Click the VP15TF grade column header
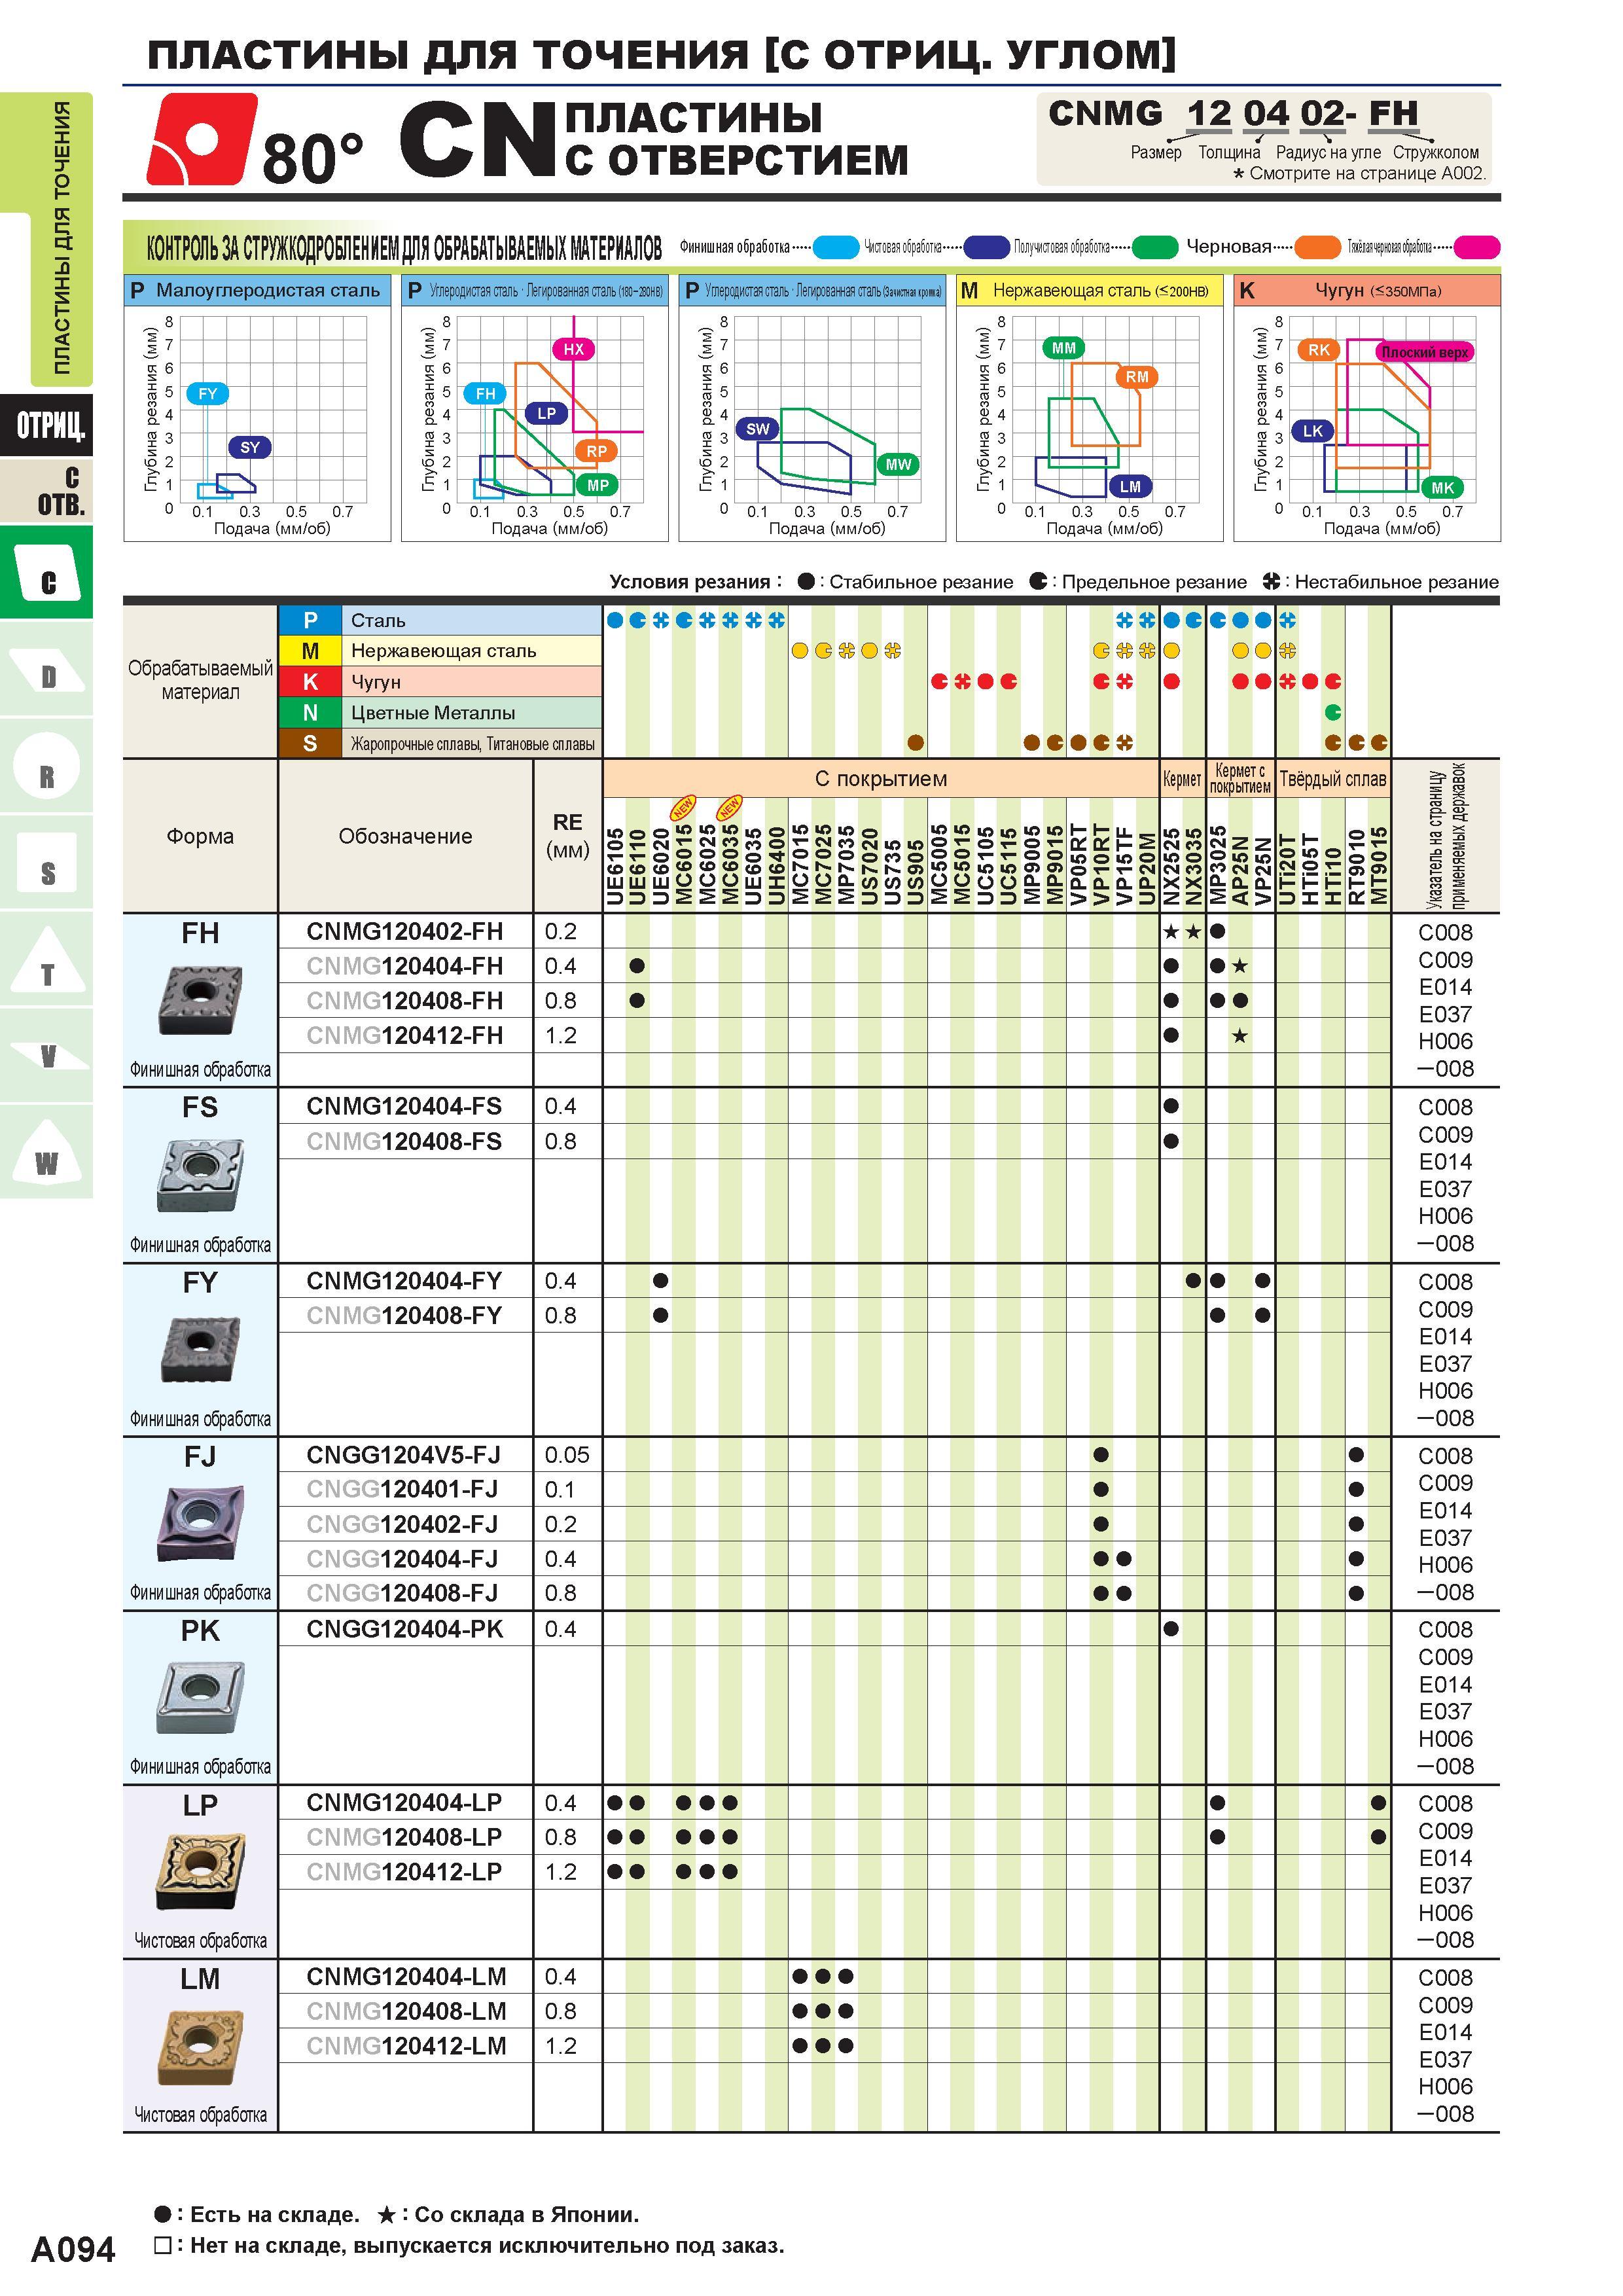Viewport: 1623px width, 2296px height. click(1124, 866)
